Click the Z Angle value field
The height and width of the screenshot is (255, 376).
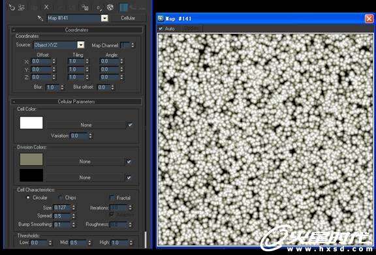[x=110, y=77]
